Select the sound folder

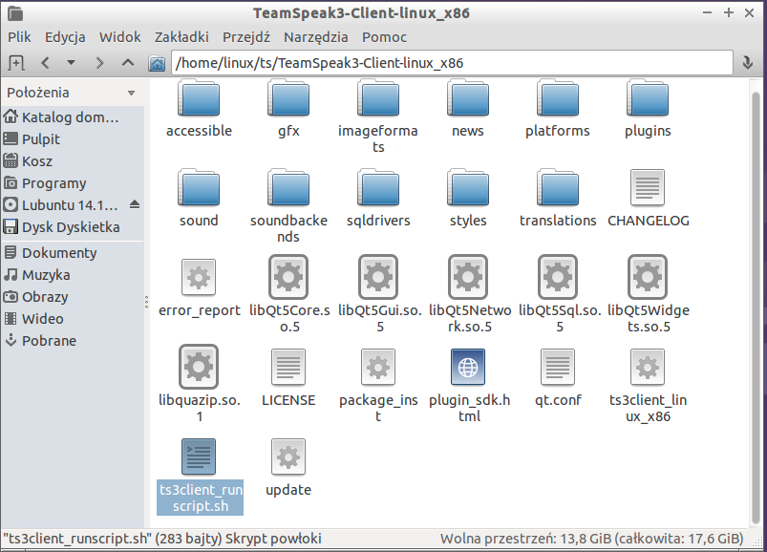coord(199,198)
